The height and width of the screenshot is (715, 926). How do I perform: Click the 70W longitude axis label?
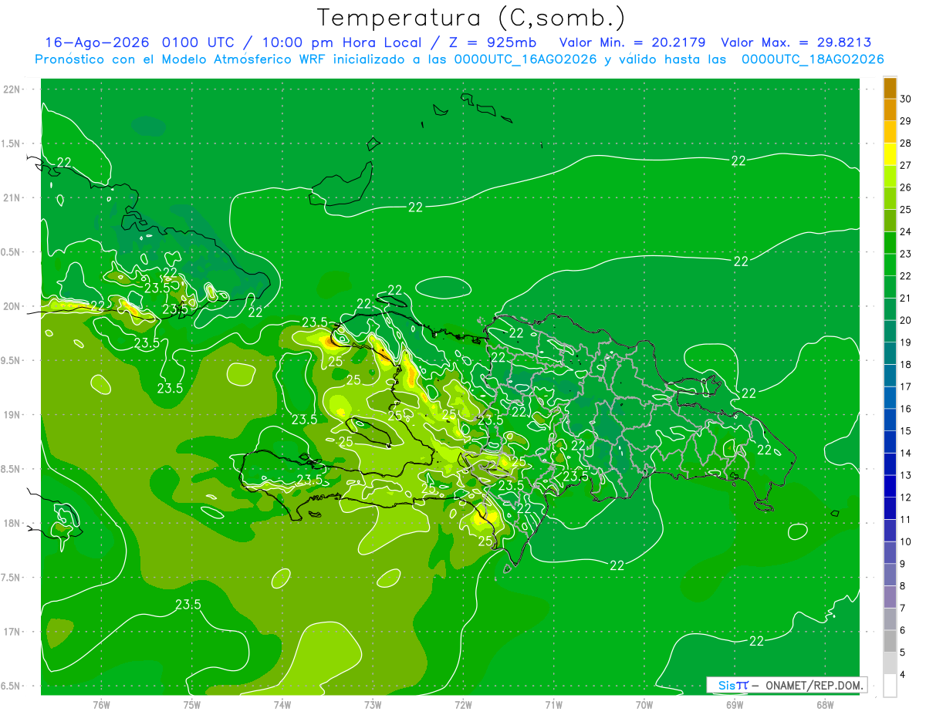[x=644, y=704]
